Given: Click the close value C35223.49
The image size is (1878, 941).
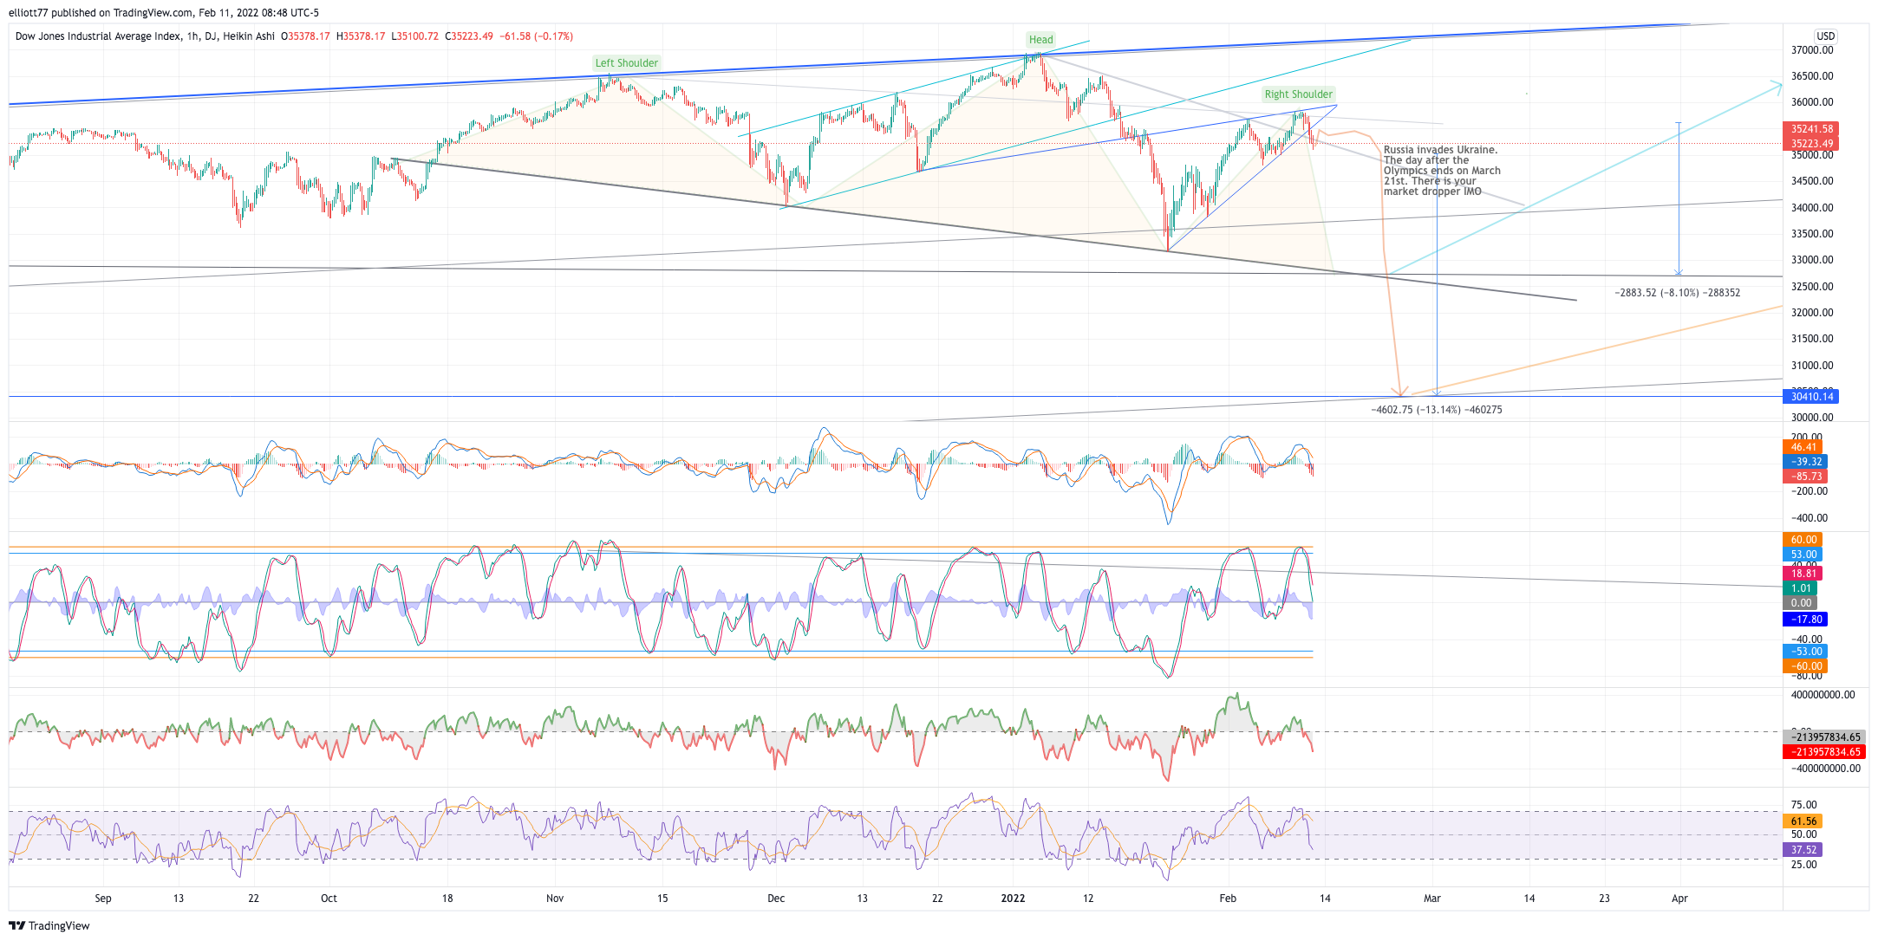Looking at the screenshot, I should [x=469, y=36].
